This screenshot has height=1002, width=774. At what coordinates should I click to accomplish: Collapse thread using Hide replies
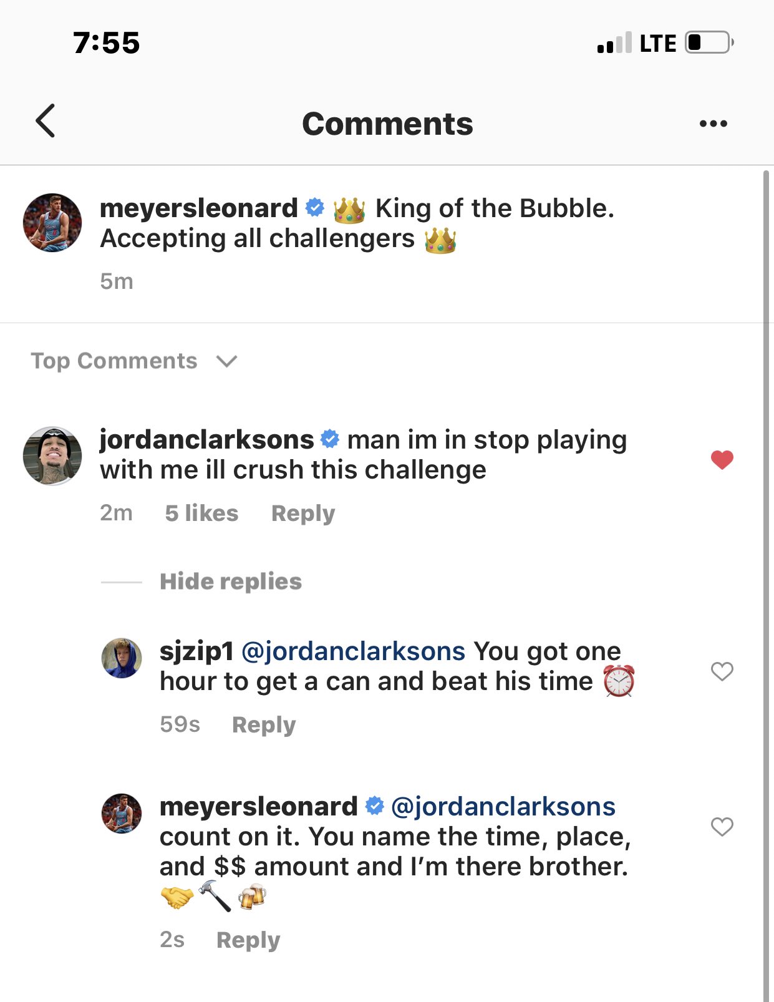click(231, 581)
